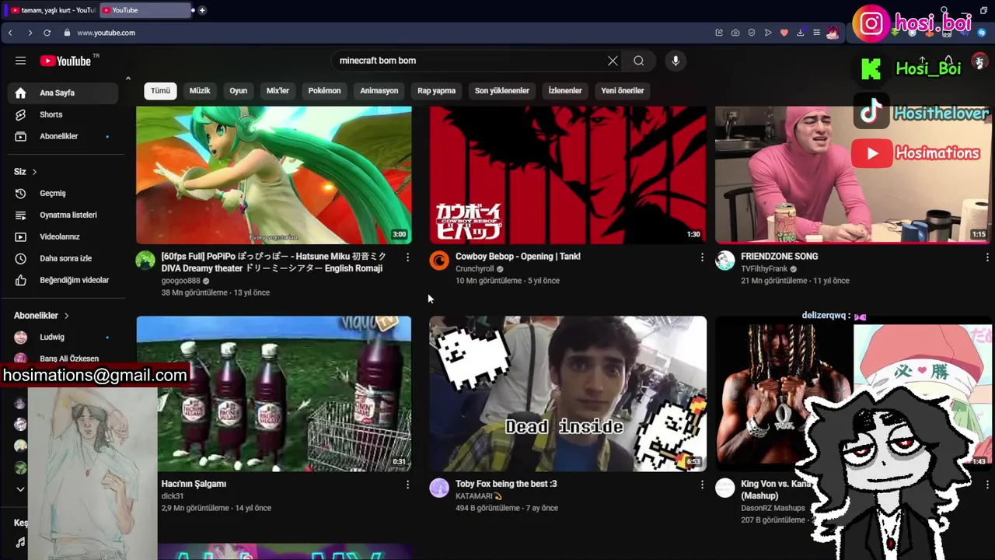Expand the Abonelikler section header

(x=41, y=315)
